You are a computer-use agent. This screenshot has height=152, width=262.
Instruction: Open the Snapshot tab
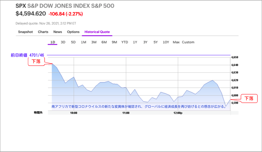(25, 32)
